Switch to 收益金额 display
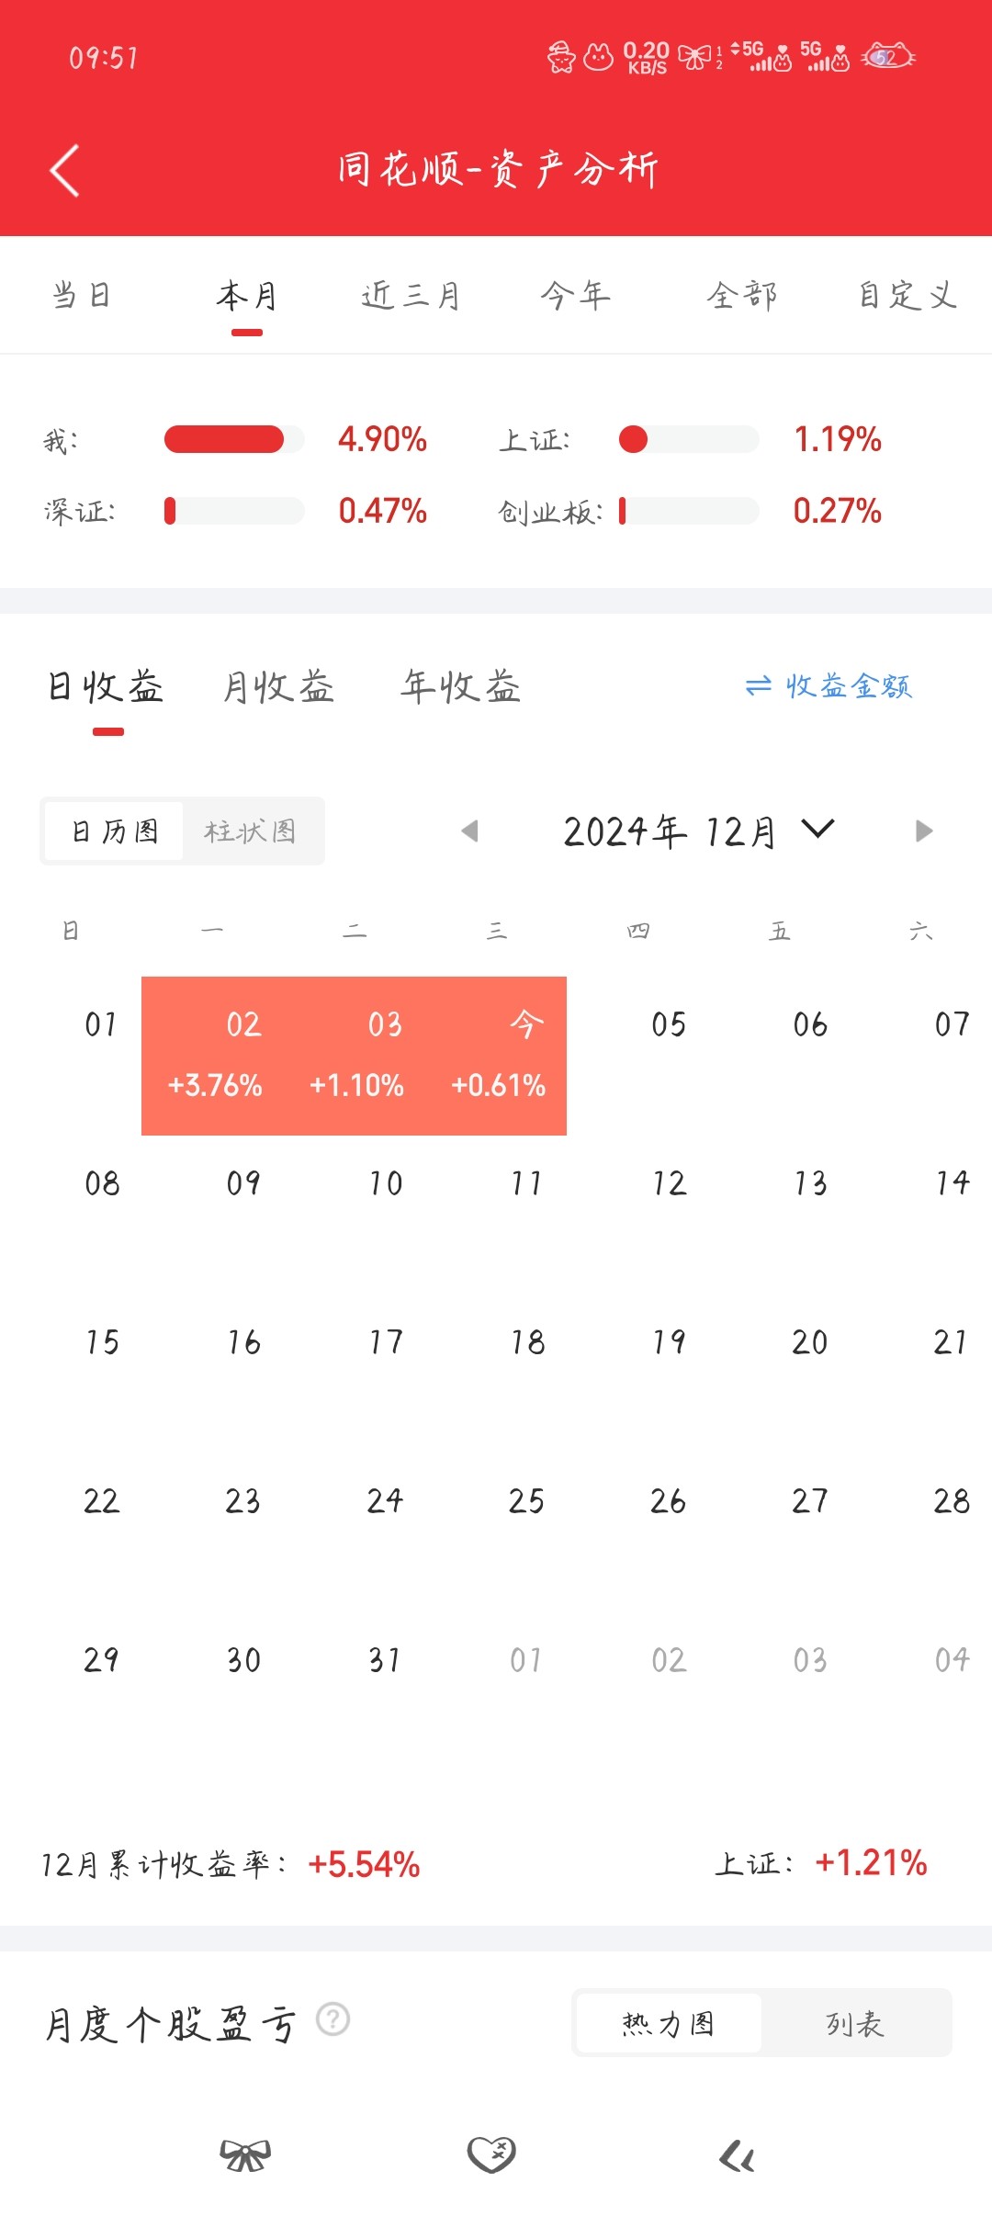 (828, 686)
